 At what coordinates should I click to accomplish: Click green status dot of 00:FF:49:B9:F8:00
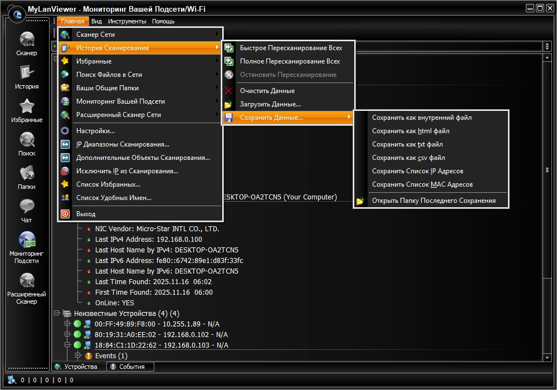[x=77, y=324]
